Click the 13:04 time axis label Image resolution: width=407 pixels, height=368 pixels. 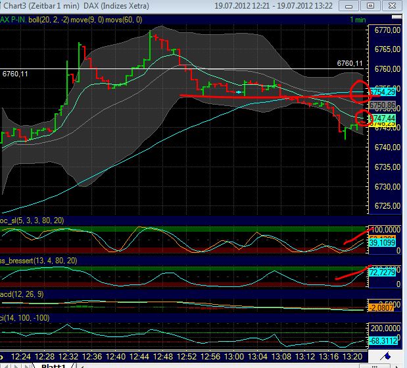(258, 357)
